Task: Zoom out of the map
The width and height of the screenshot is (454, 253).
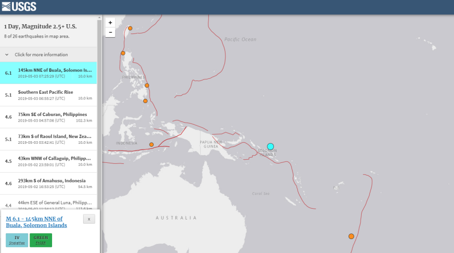Action: point(110,32)
